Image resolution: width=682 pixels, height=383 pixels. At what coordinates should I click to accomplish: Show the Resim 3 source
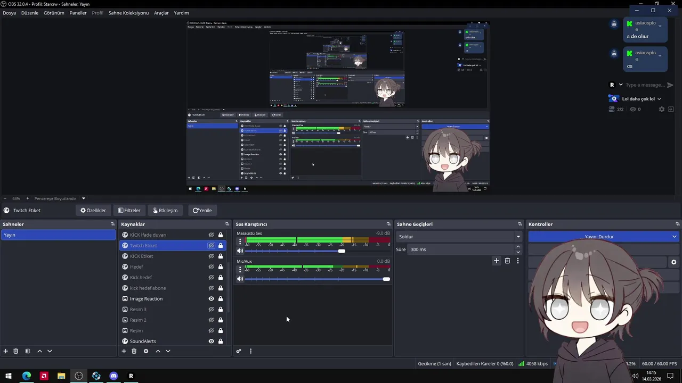[211, 309]
